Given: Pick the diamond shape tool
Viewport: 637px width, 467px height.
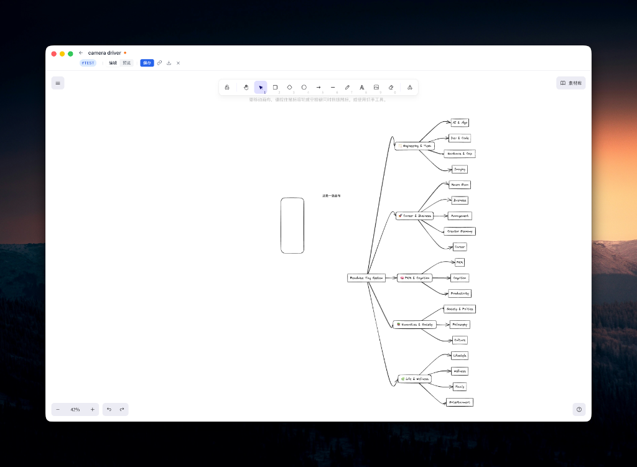Looking at the screenshot, I should tap(289, 87).
